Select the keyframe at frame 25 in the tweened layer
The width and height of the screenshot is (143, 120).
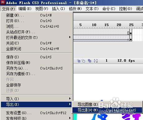tap(131, 39)
